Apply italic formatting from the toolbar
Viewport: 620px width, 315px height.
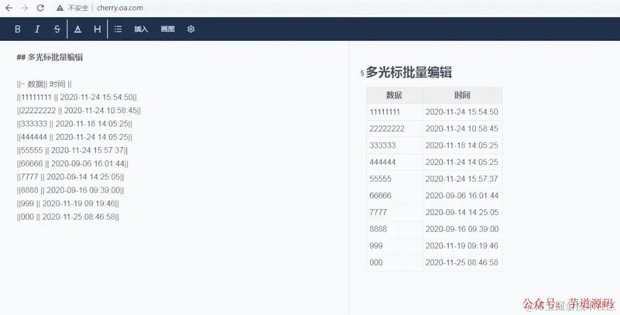[37, 29]
